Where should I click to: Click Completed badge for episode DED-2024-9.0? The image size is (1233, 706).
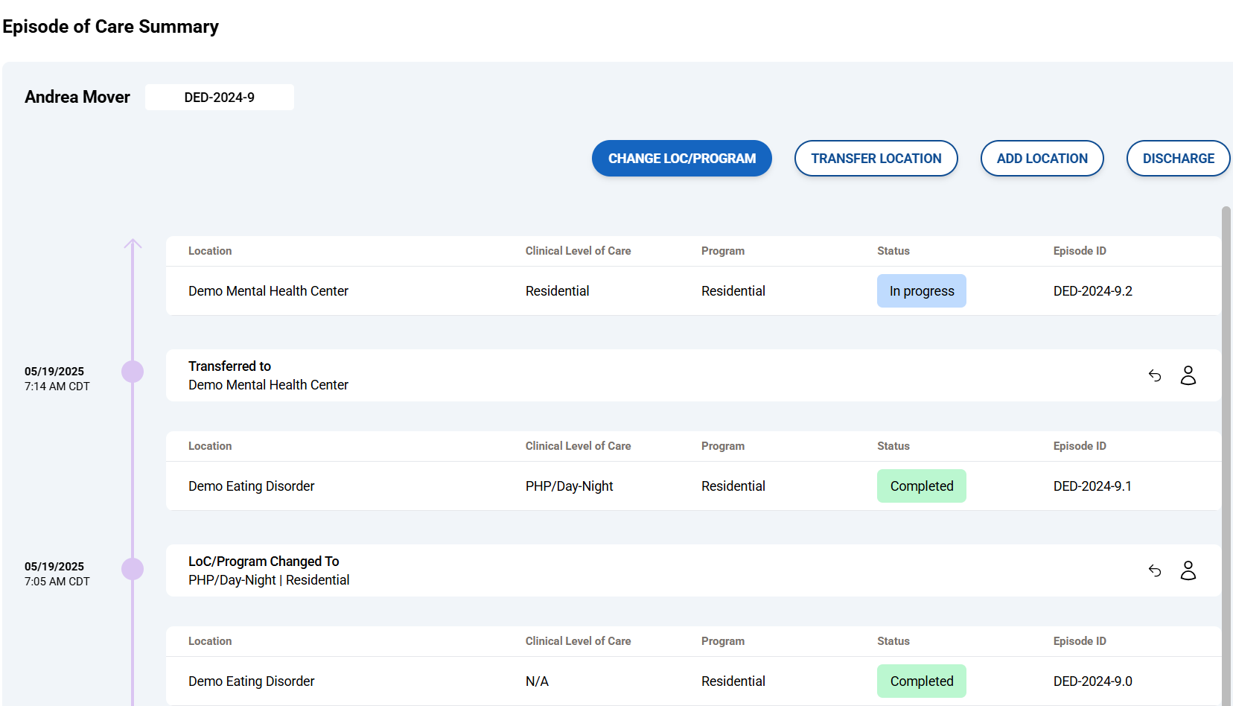pyautogui.click(x=921, y=681)
